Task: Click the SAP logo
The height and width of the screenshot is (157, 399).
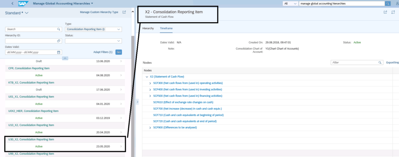Action: coord(23,3)
